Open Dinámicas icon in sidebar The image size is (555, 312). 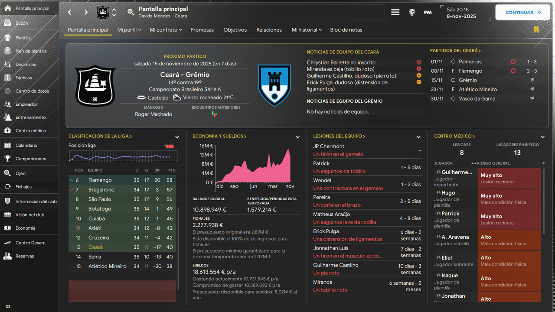7,64
